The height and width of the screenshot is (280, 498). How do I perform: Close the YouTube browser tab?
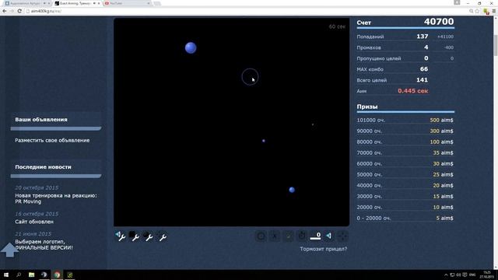click(x=149, y=3)
